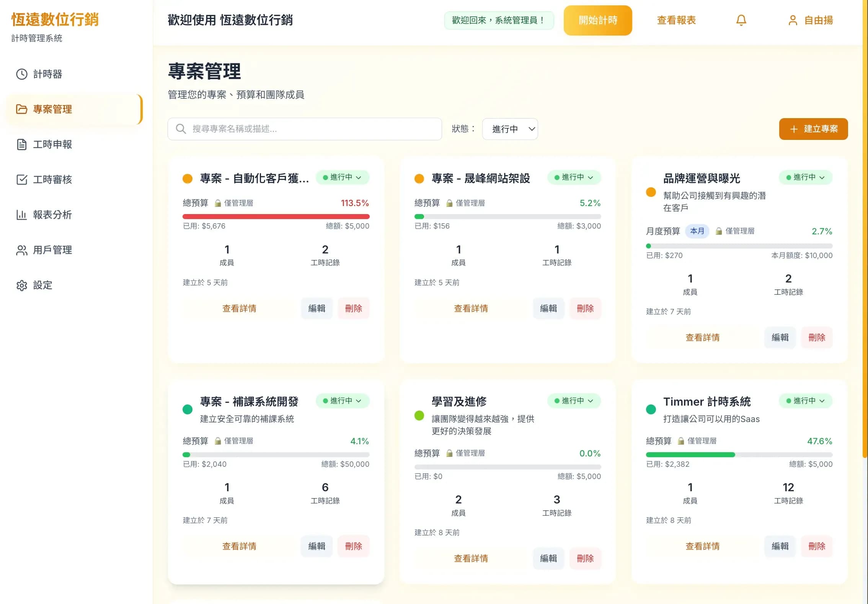Open the 計時器 clock icon in sidebar

[x=22, y=74]
